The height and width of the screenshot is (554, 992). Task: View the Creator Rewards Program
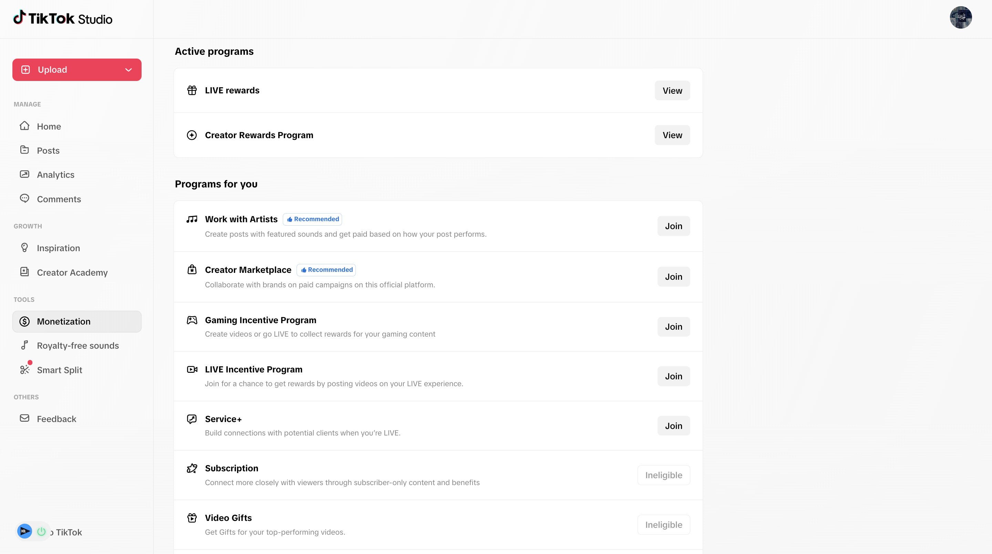click(672, 135)
